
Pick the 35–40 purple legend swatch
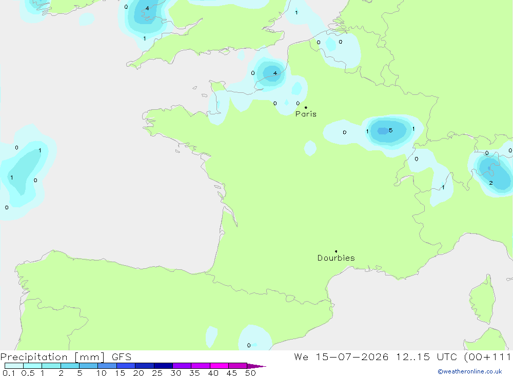click(x=201, y=366)
